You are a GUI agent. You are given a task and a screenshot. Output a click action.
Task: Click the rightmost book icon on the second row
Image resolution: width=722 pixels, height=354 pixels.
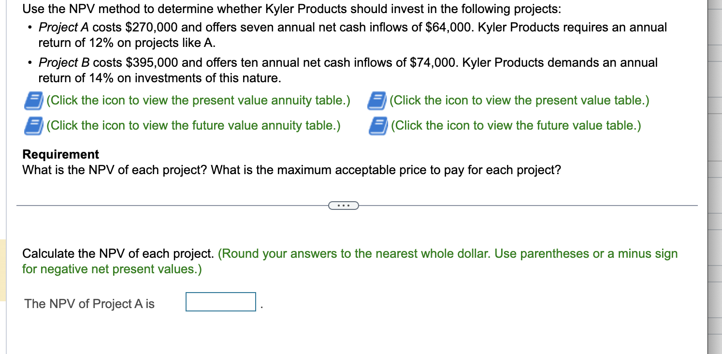point(377,125)
